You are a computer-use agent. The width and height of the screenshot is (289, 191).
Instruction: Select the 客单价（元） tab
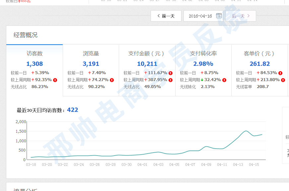click(x=259, y=54)
